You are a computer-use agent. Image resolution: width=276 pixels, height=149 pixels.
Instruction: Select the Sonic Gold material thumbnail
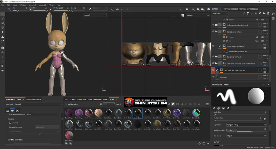pyautogui.click(x=167, y=113)
